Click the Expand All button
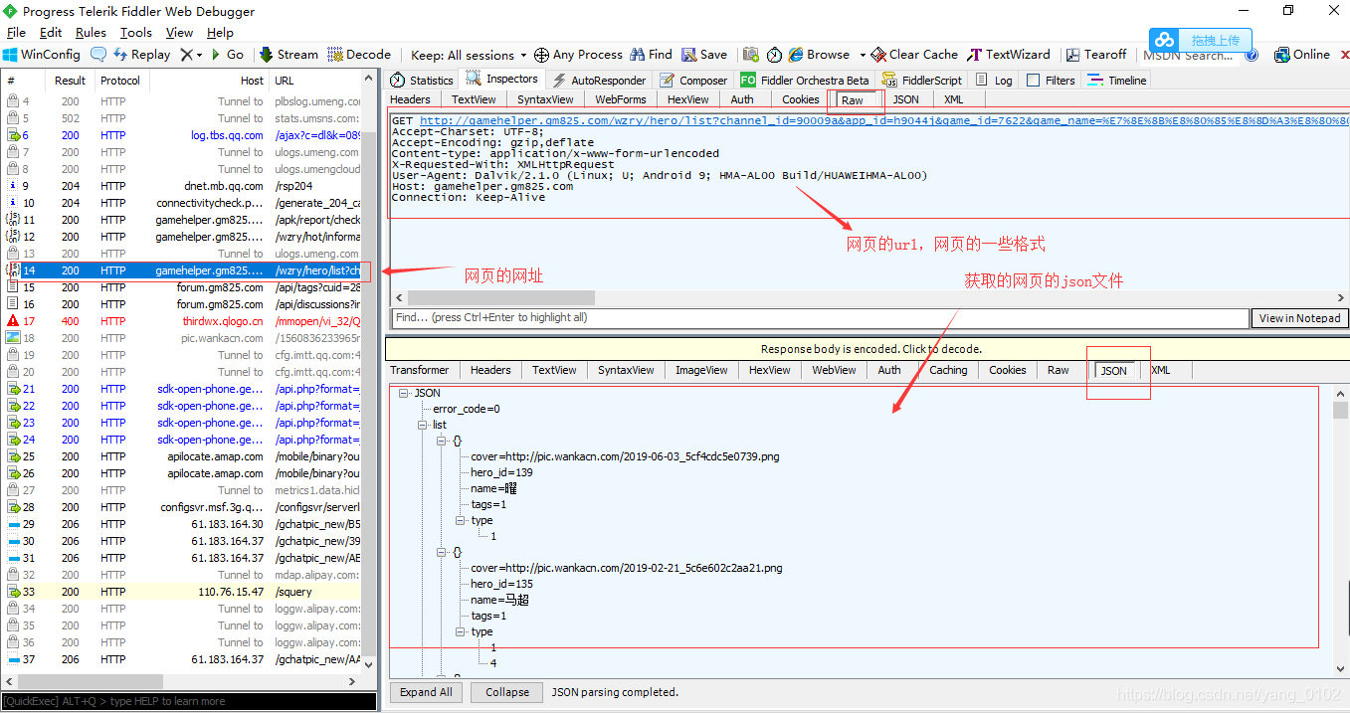Screen dimensions: 1350x713 point(426,692)
